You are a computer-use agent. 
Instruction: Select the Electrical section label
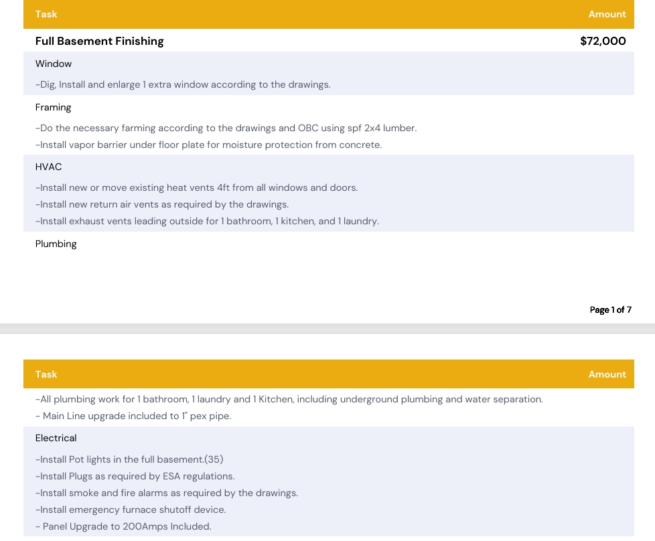point(56,438)
